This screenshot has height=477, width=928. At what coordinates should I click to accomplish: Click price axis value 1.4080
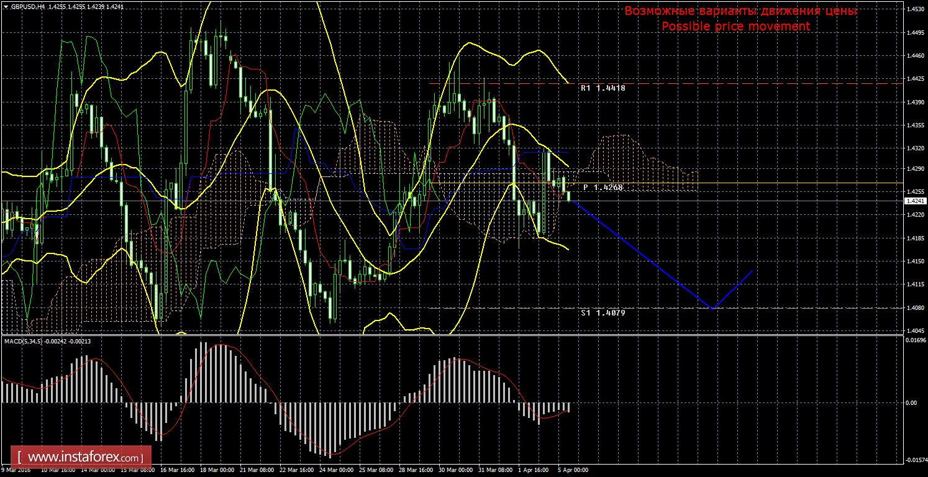(915, 308)
